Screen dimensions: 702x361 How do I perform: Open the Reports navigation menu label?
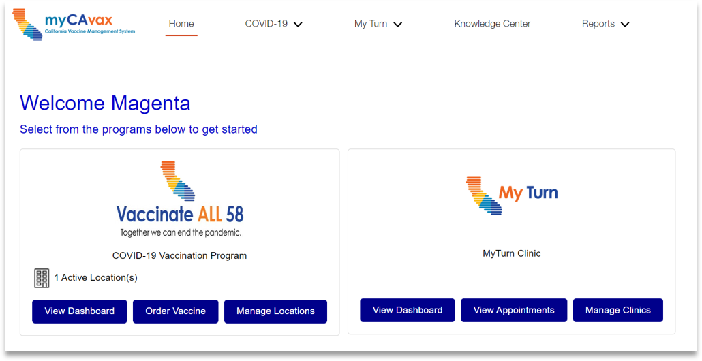pos(598,24)
